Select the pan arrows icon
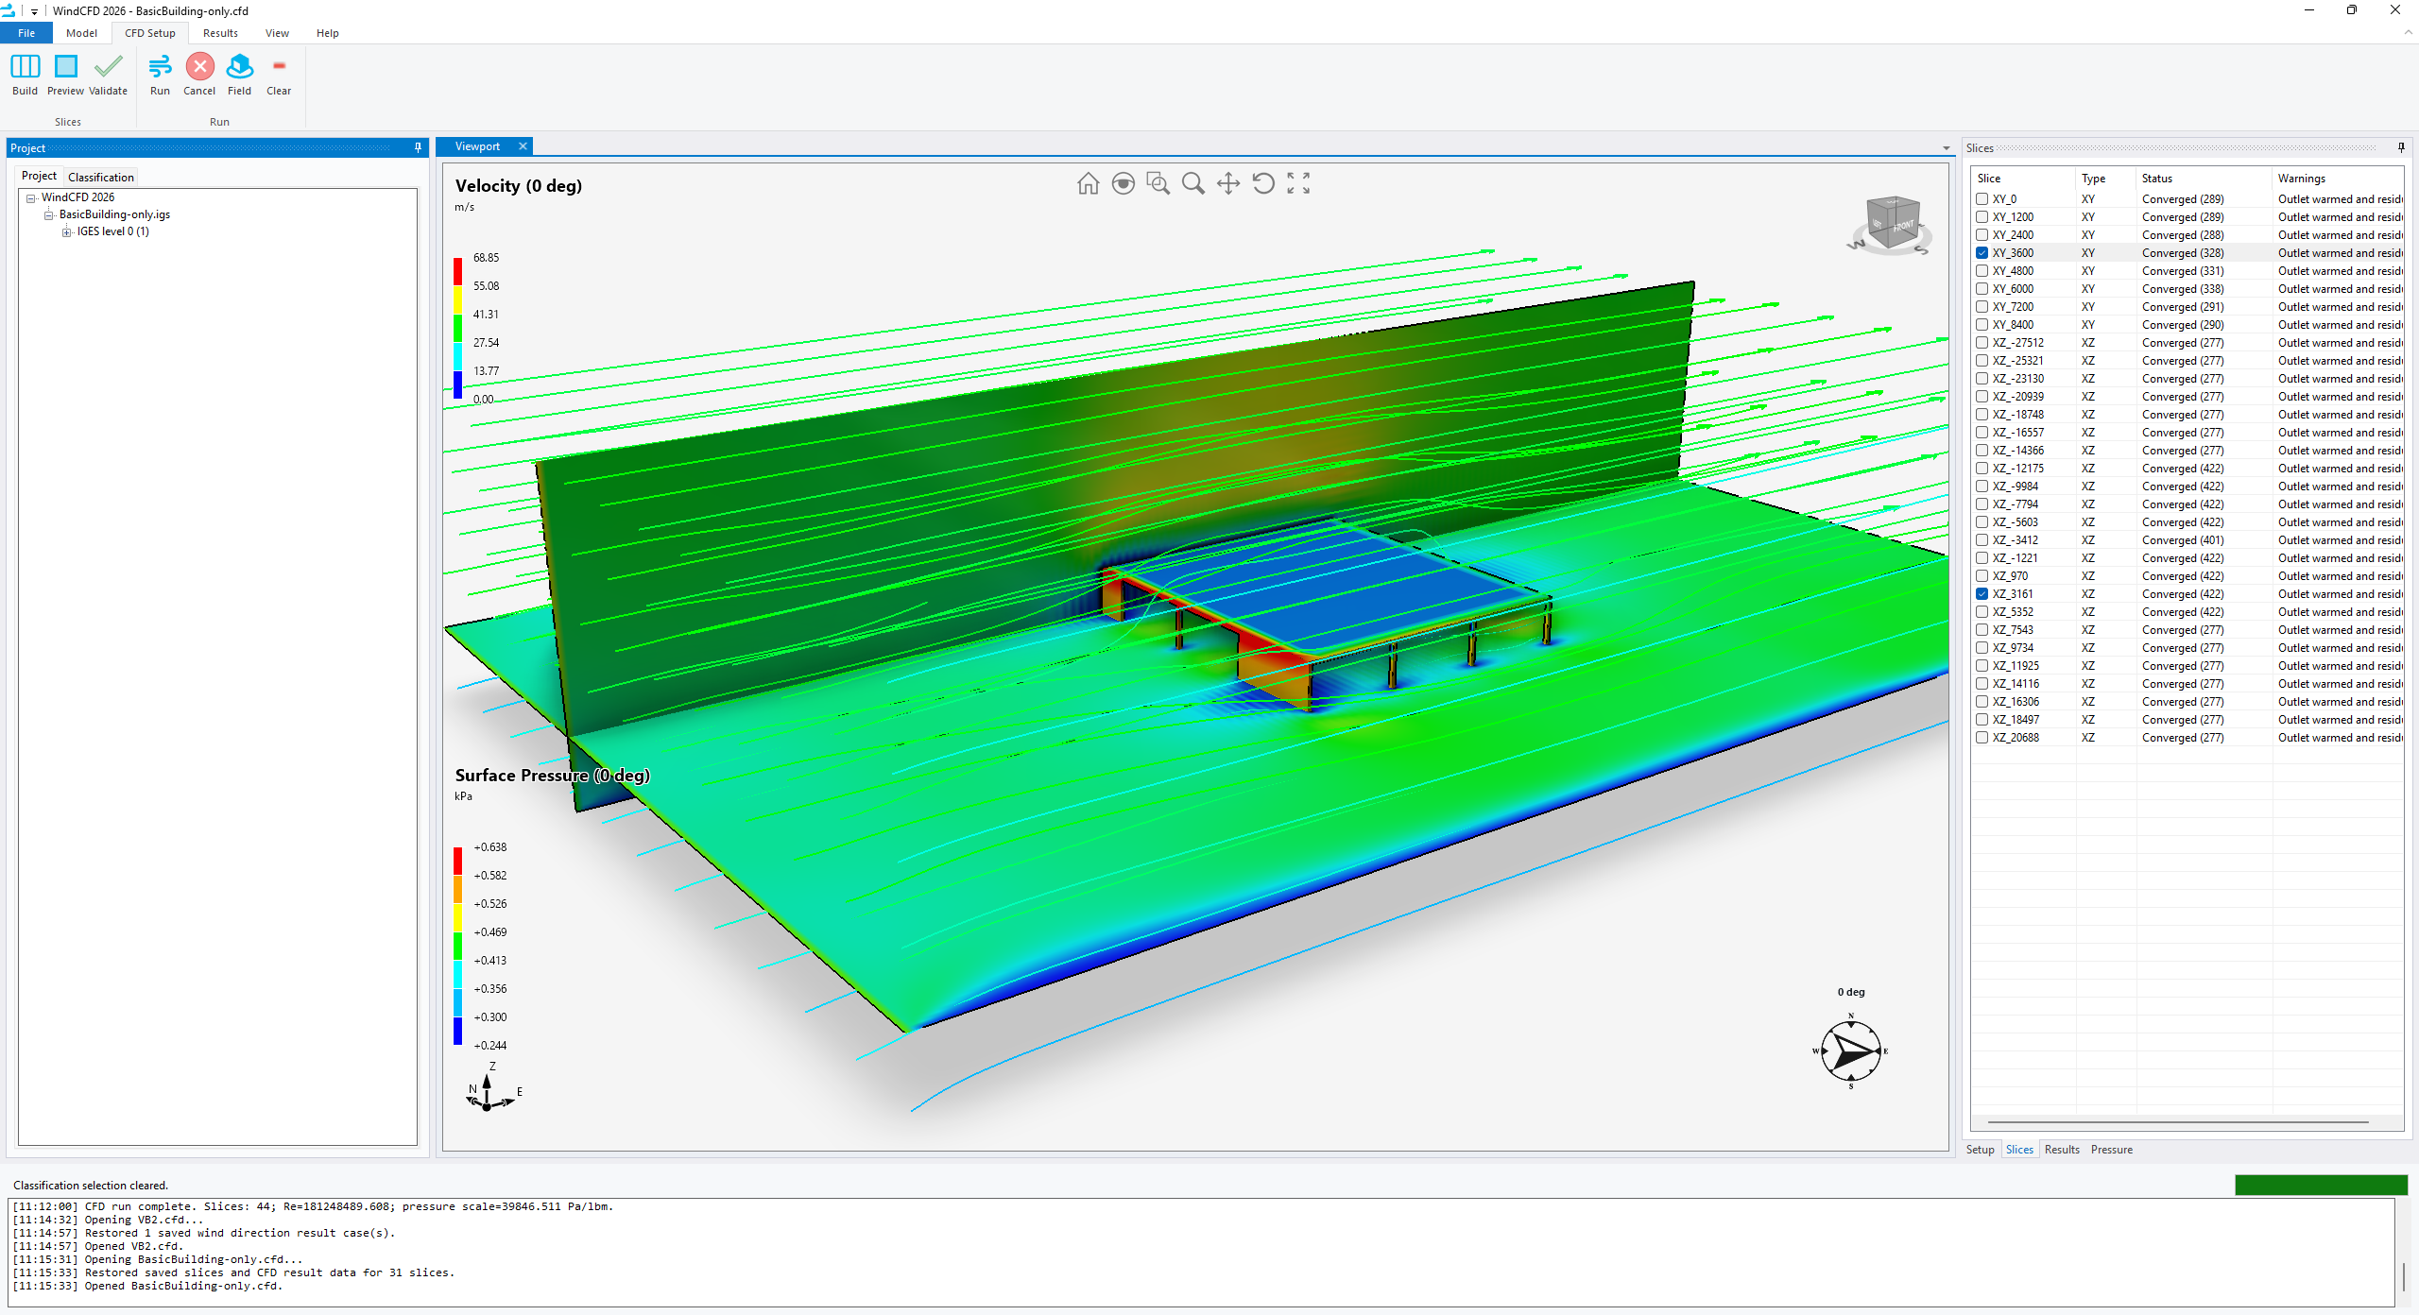 click(1227, 183)
